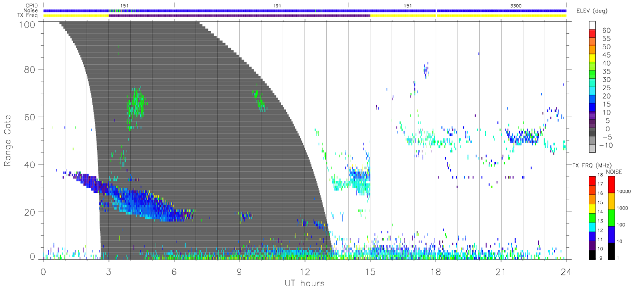The image size is (637, 294).
Task: Click the −10 label on ELEV colorbar
Action: tap(606, 146)
